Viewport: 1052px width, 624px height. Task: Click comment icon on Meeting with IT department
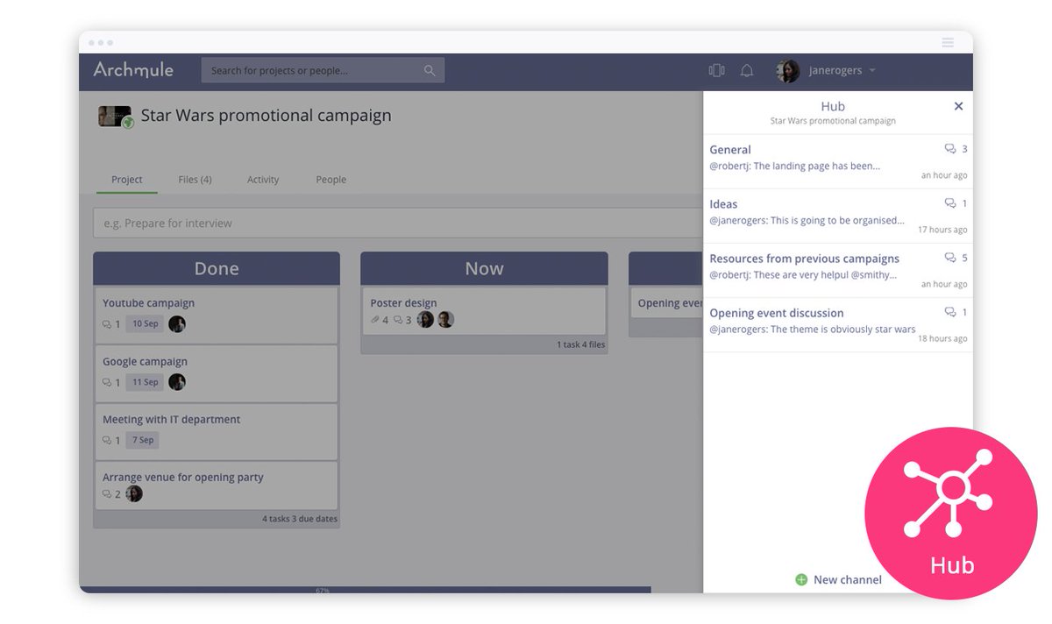(107, 440)
